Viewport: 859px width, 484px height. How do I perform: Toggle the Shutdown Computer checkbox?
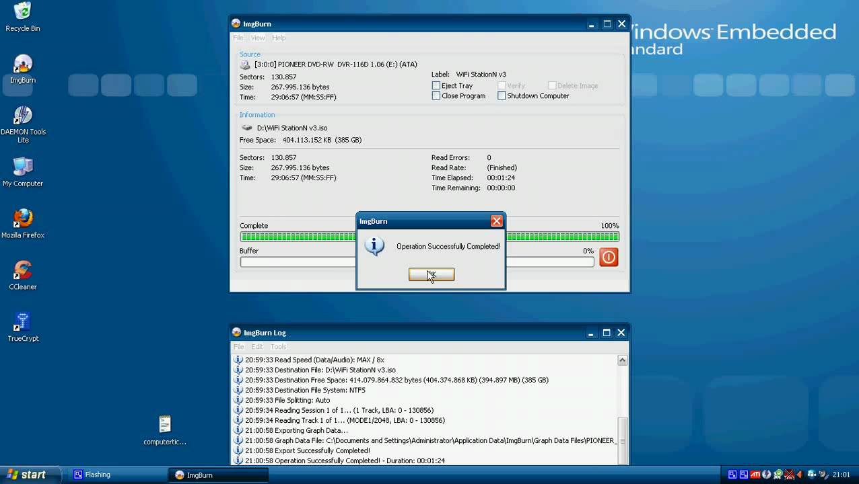click(502, 95)
